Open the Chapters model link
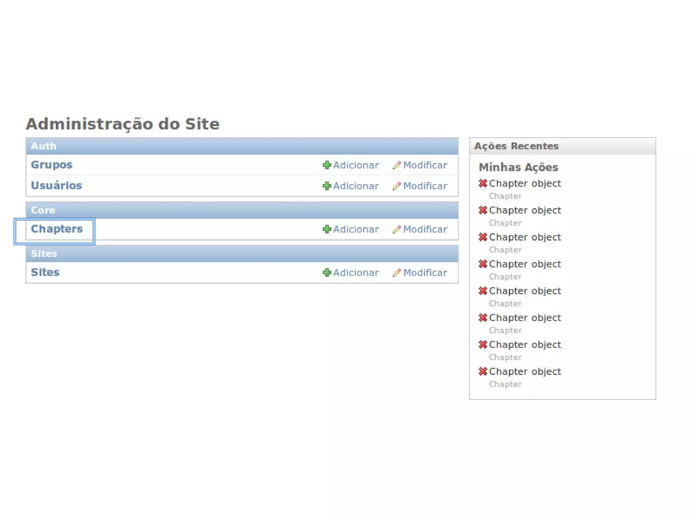Image resolution: width=692 pixels, height=519 pixels. (x=57, y=229)
